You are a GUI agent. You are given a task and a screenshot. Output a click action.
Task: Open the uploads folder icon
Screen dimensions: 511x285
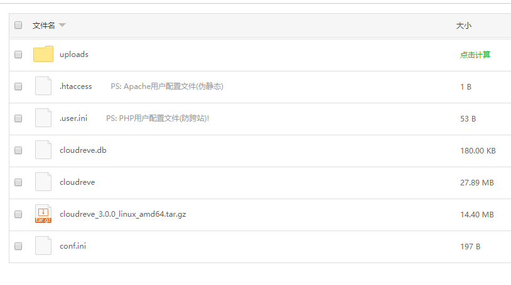(x=43, y=54)
